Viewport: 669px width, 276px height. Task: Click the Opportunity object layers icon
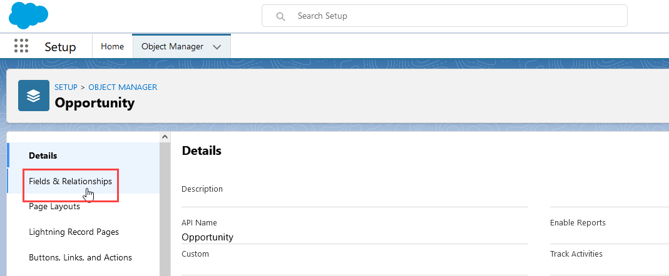(x=34, y=95)
